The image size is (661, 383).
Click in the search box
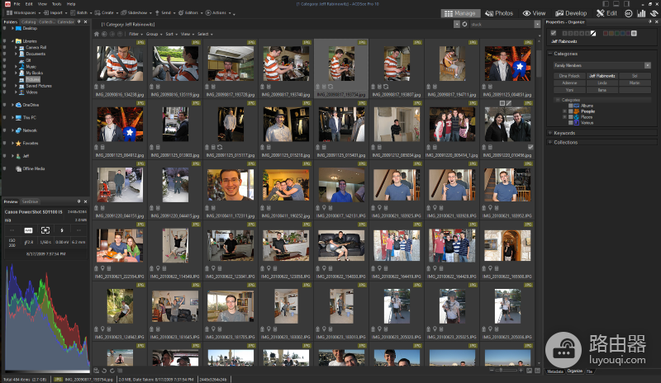coord(502,25)
